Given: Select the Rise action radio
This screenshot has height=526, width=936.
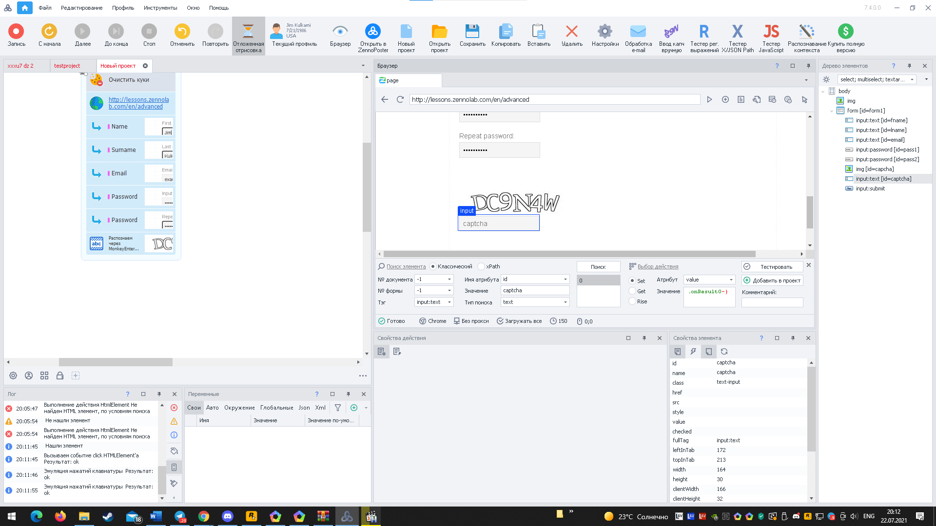Looking at the screenshot, I should [632, 301].
